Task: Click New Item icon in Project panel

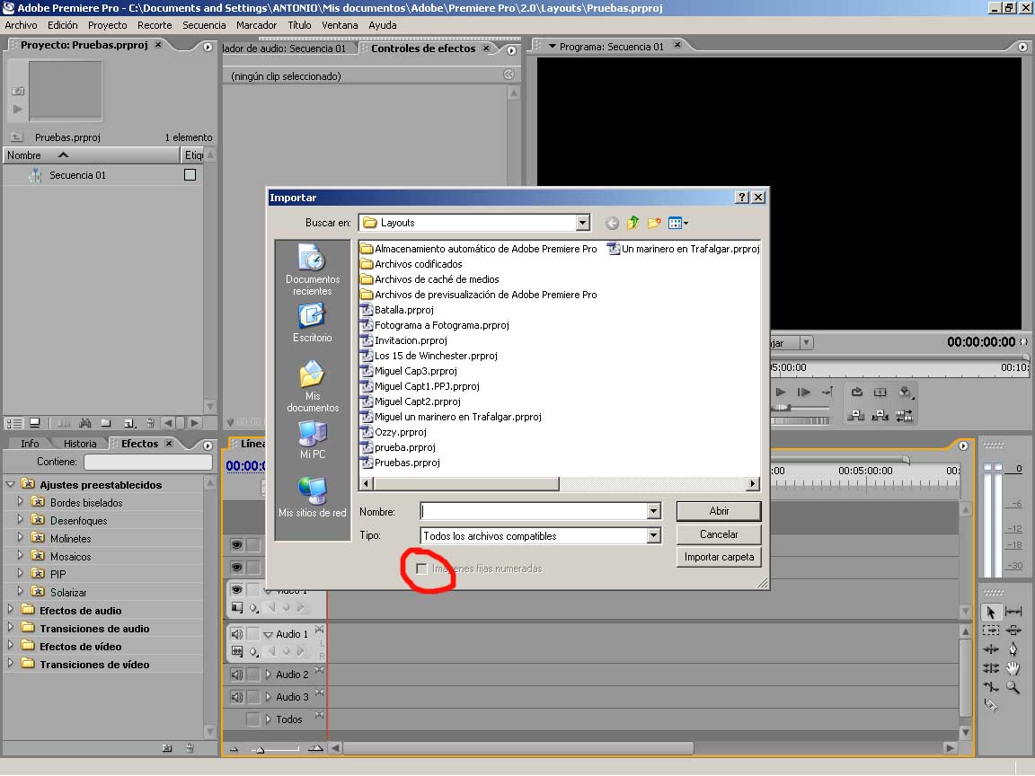Action: pos(129,423)
